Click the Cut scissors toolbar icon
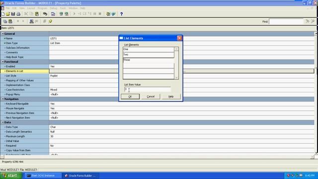318x179 pixels. click(x=26, y=14)
